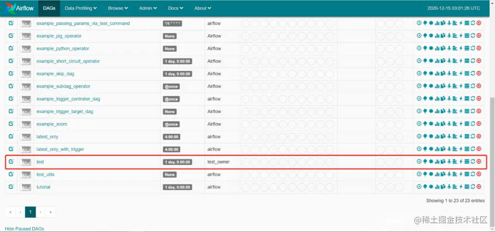Toggle the tutorial DAG on
The height and width of the screenshot is (232, 495).
(25, 187)
